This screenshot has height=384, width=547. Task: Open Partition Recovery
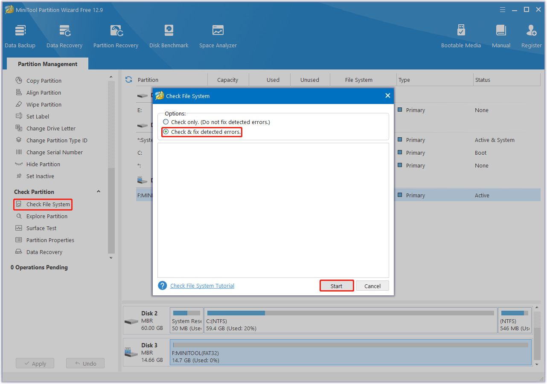pos(116,36)
